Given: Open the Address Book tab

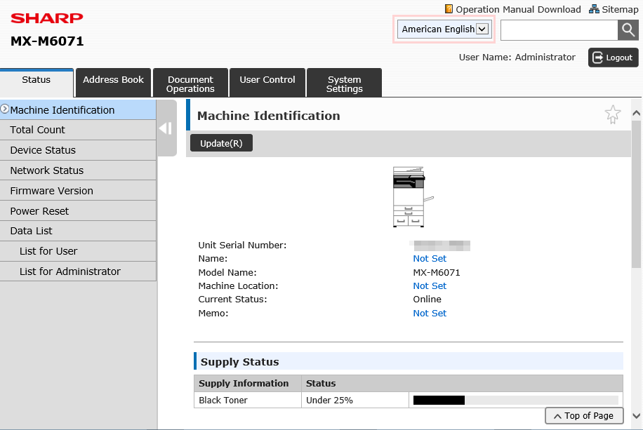Looking at the screenshot, I should point(113,83).
